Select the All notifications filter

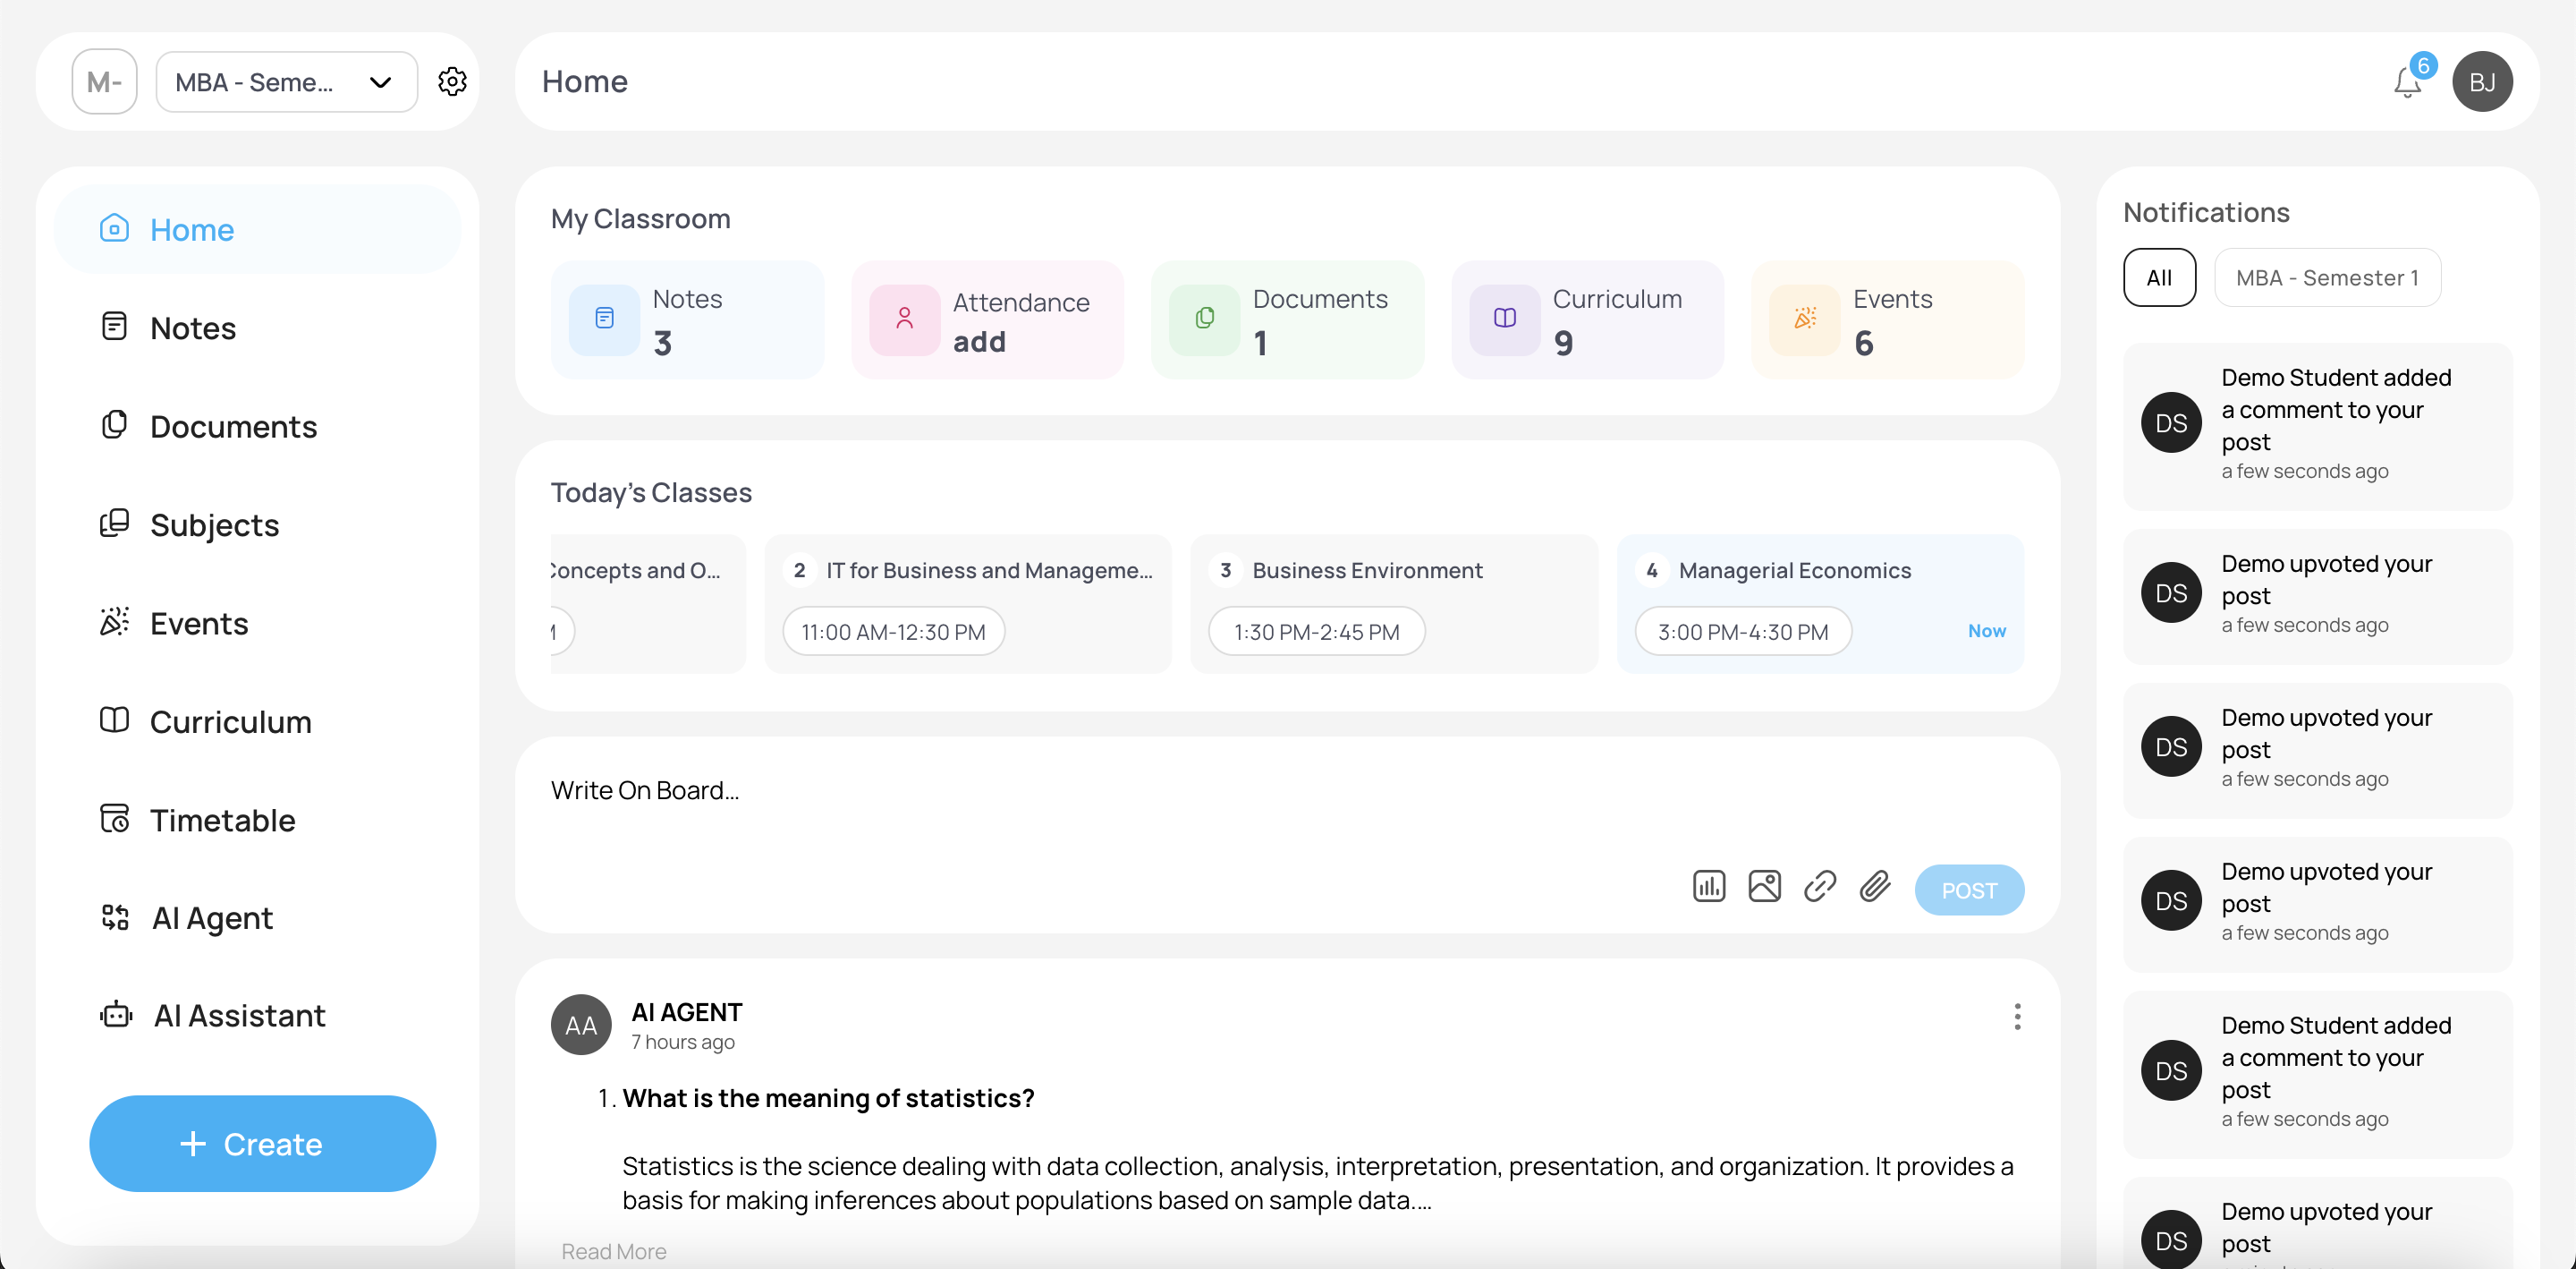[x=2159, y=277]
